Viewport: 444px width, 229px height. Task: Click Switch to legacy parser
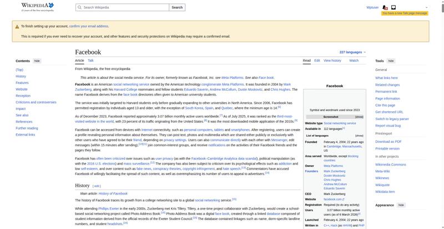pos(392,119)
